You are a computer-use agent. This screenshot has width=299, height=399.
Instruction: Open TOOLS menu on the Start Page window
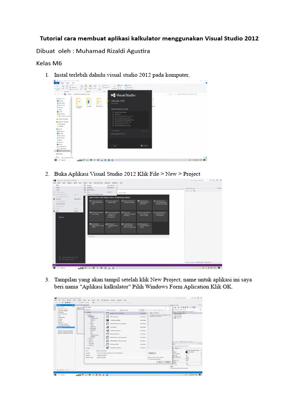tap(85, 183)
